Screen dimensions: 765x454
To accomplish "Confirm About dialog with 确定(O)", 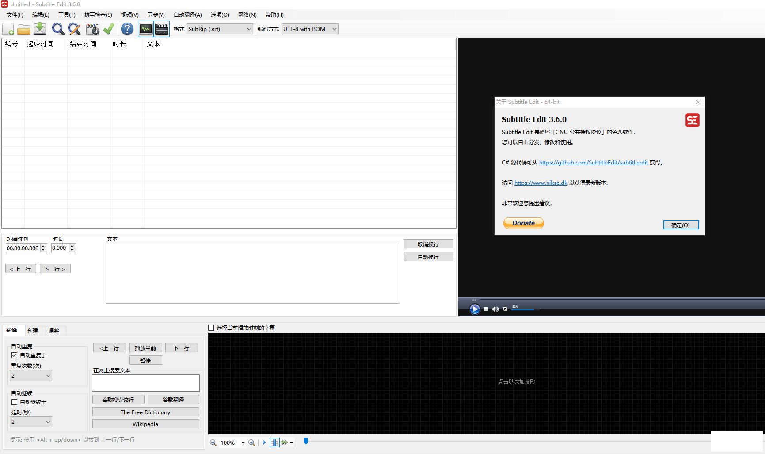I will 681,225.
